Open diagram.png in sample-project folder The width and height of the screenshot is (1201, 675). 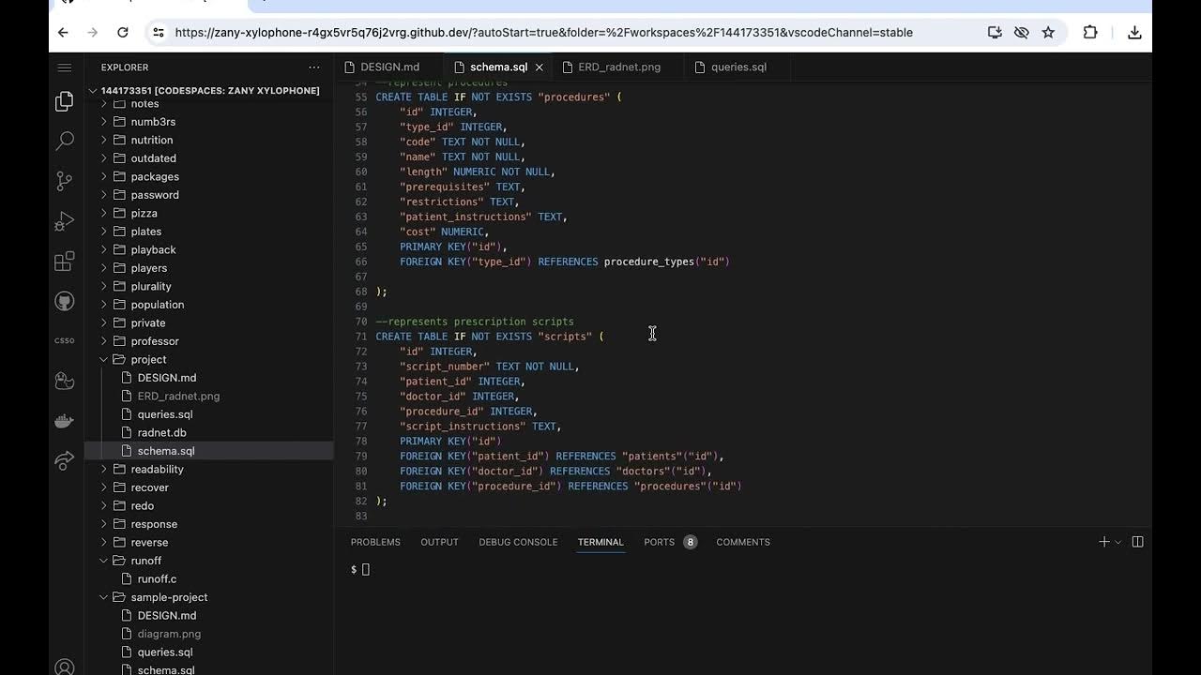click(x=210, y=634)
